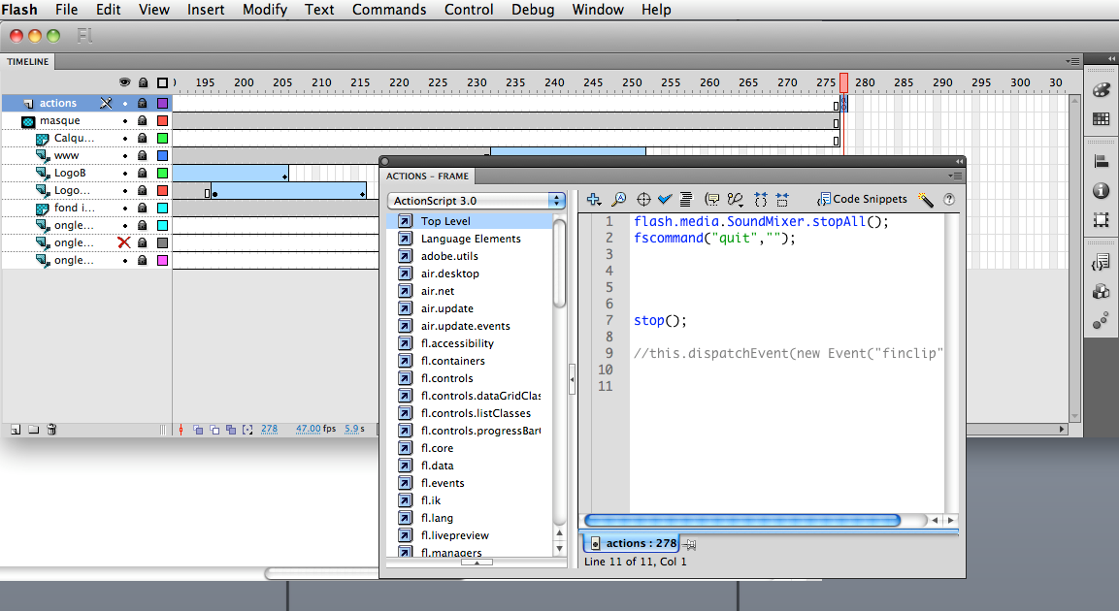Open the Timeline panel options menu
The height and width of the screenshot is (611, 1119).
point(1072,62)
